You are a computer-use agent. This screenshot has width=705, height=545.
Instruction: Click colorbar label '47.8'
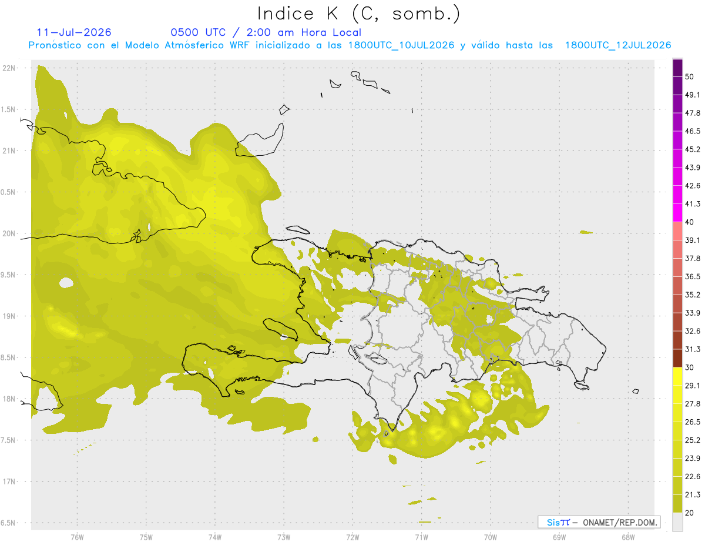693,113
